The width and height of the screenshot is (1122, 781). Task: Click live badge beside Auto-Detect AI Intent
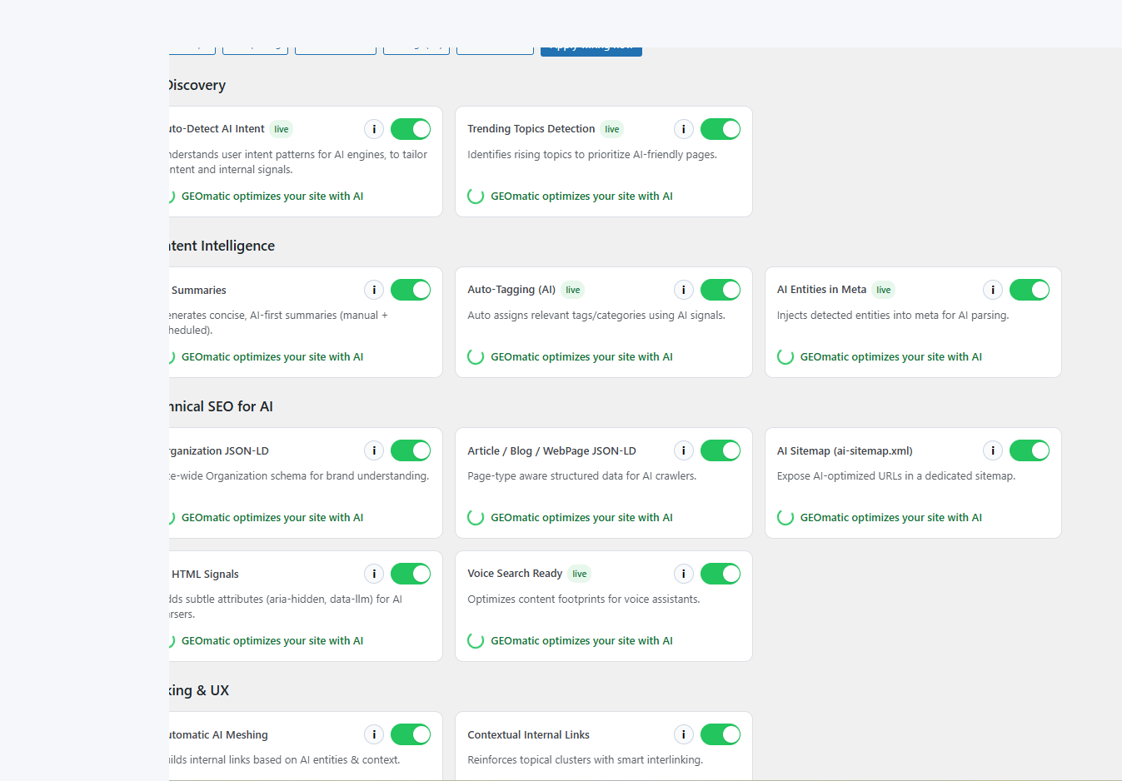pyautogui.click(x=282, y=129)
